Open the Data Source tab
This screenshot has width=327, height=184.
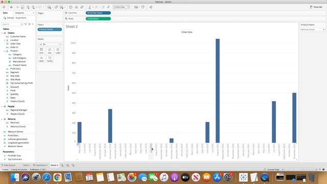pyautogui.click(x=8, y=165)
